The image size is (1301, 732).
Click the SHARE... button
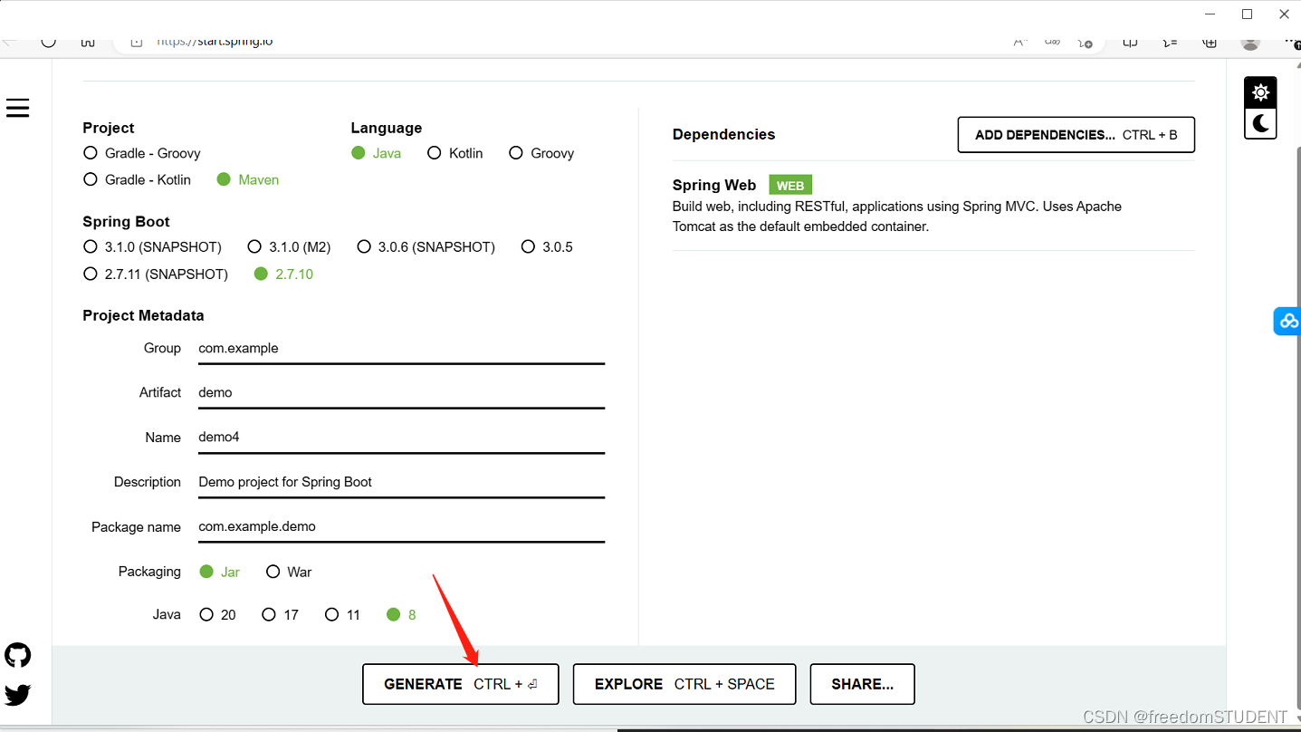[862, 684]
